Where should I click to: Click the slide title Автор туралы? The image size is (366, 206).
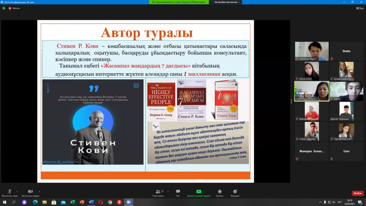coord(147,33)
